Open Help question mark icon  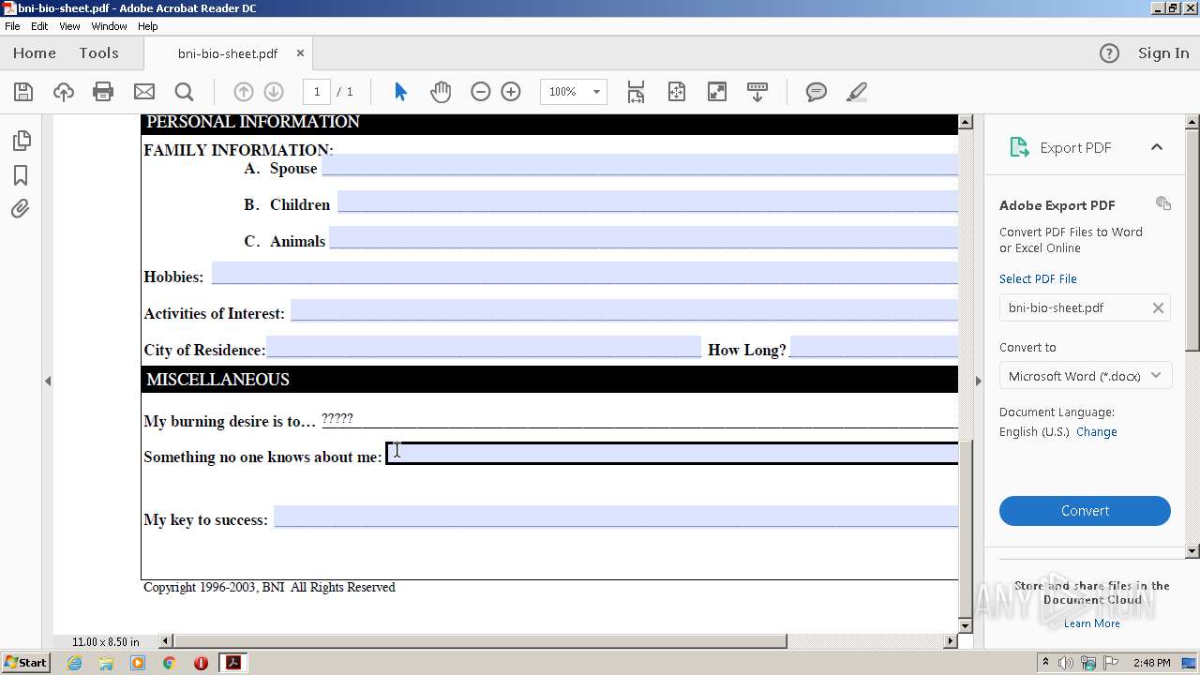point(1109,53)
